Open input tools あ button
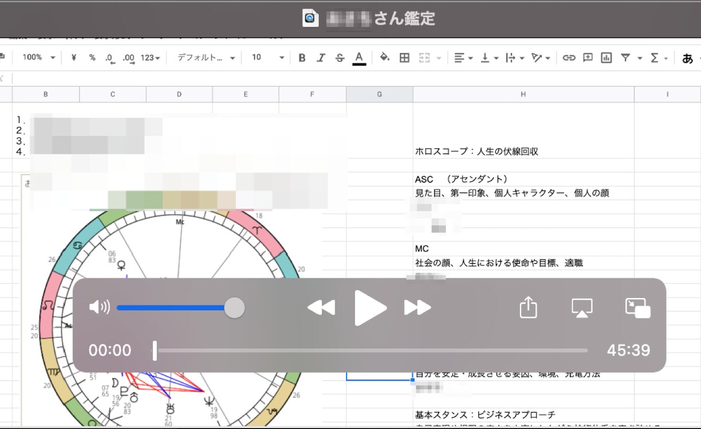701x429 pixels. pos(687,58)
